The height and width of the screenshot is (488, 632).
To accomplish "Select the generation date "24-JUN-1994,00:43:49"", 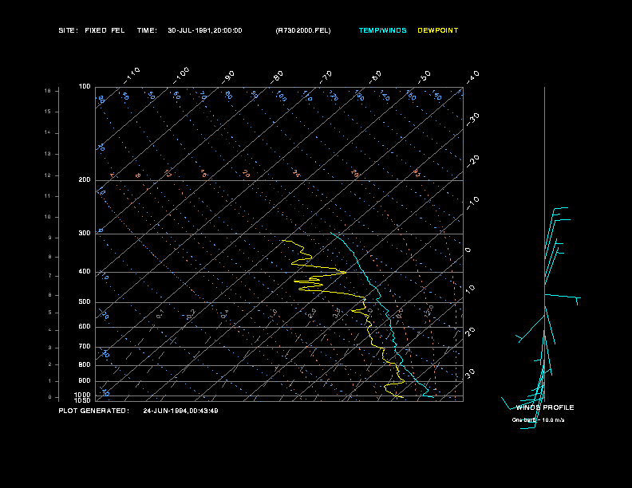I will click(x=180, y=411).
